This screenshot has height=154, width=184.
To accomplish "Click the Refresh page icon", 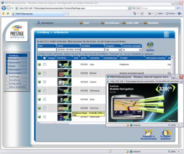I will pos(134,8).
